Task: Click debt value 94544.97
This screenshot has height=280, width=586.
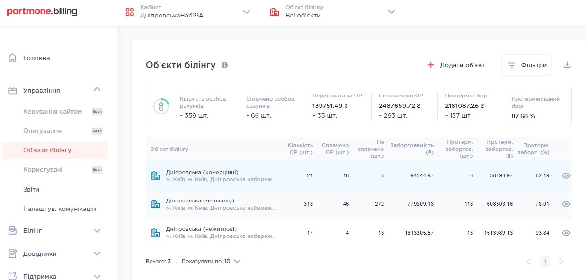Action: [x=422, y=175]
